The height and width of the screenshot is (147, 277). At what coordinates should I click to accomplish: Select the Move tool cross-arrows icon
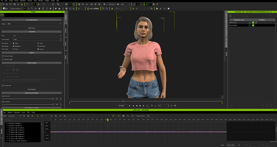(x=38, y=4)
